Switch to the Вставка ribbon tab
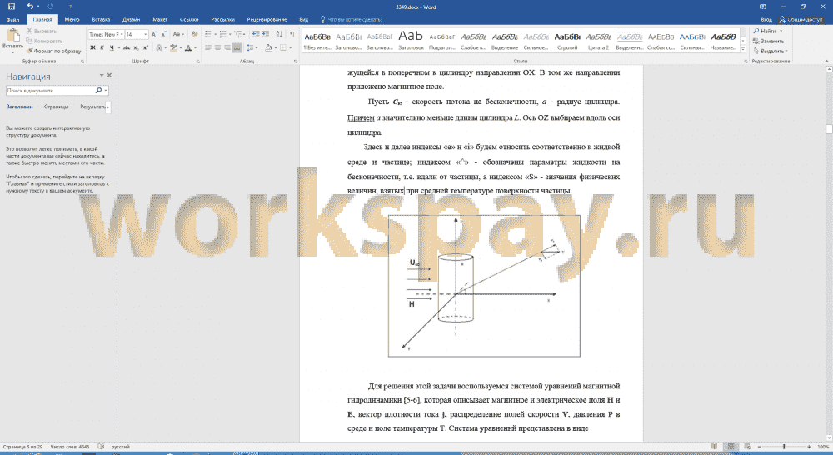The width and height of the screenshot is (833, 455). point(101,20)
